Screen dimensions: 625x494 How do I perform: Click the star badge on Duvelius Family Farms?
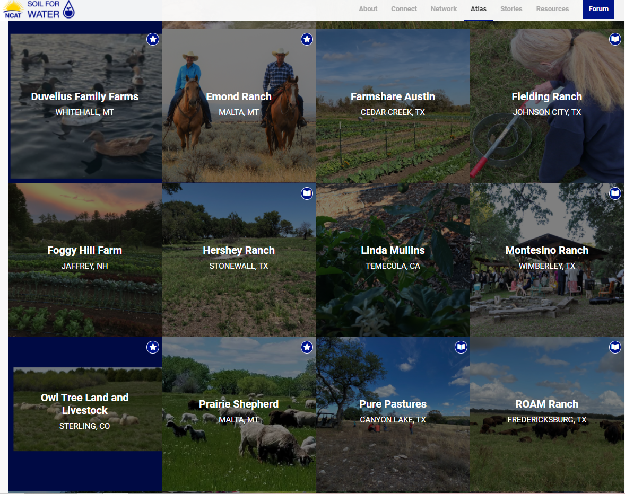tap(153, 39)
